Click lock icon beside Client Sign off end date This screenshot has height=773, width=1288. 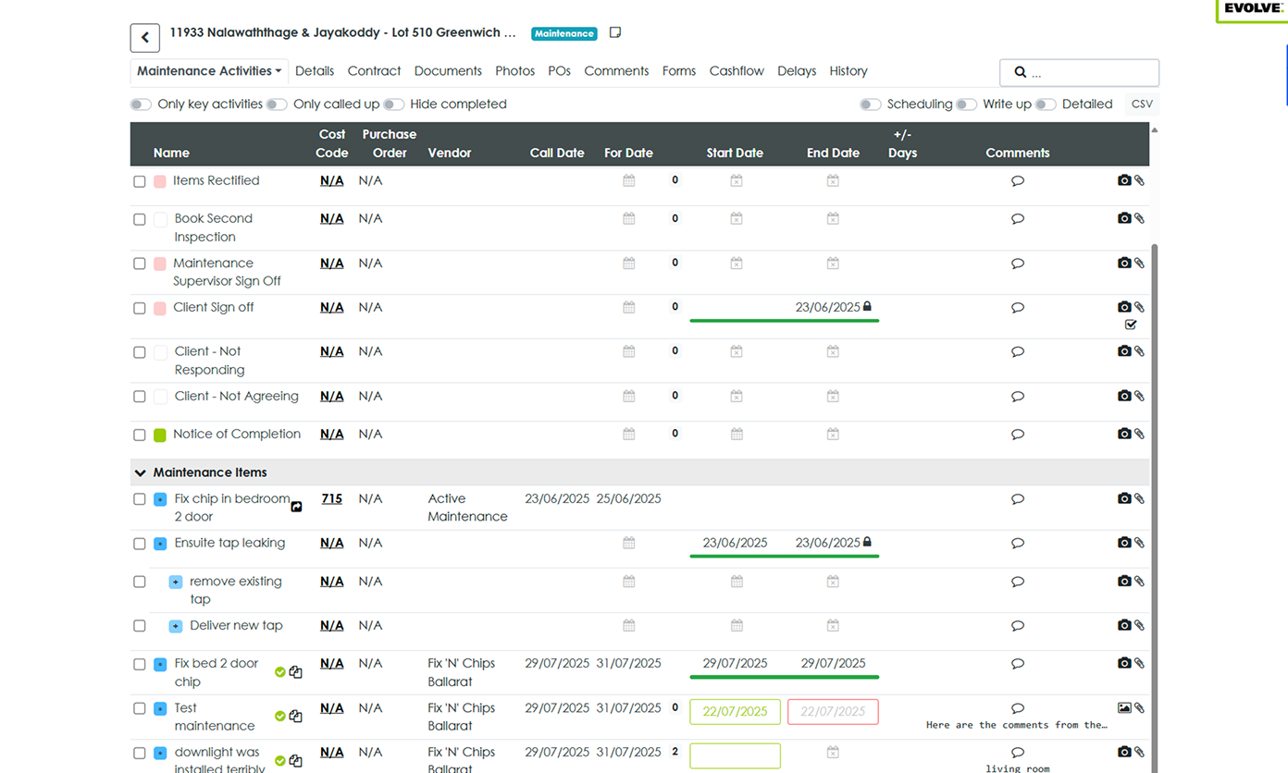coord(867,306)
